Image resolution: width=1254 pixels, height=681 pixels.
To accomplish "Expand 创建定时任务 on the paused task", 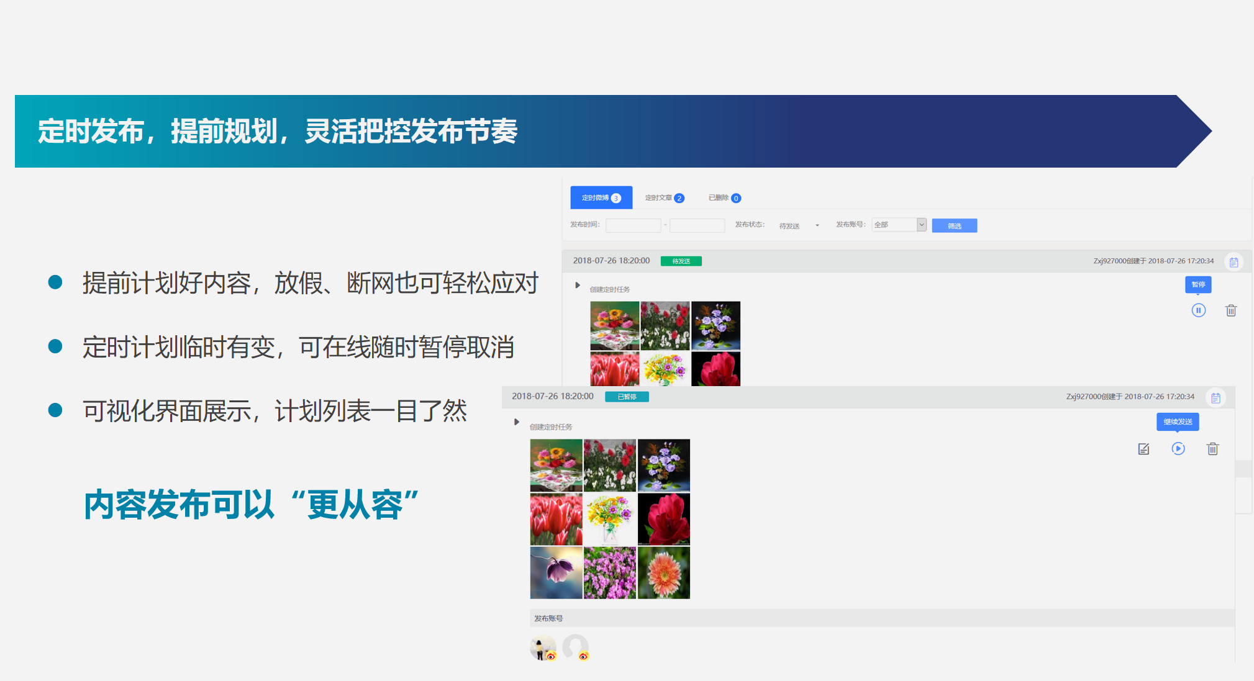I will point(517,422).
